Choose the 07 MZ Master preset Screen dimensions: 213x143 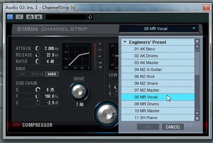click(158, 90)
